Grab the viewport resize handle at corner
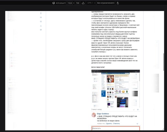Viewport: 167px width, 132px height. tap(163, 129)
